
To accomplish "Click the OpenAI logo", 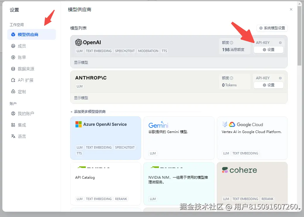I will tap(88, 42).
